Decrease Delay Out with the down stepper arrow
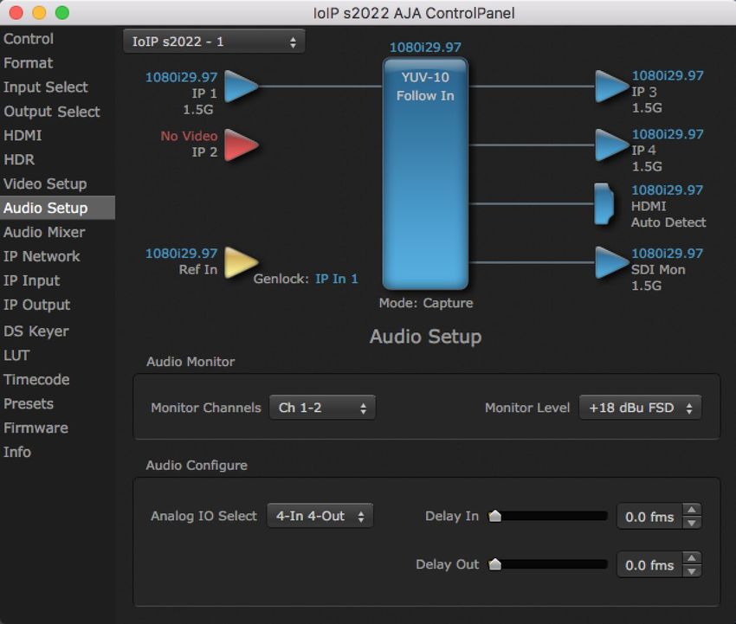 tap(692, 571)
